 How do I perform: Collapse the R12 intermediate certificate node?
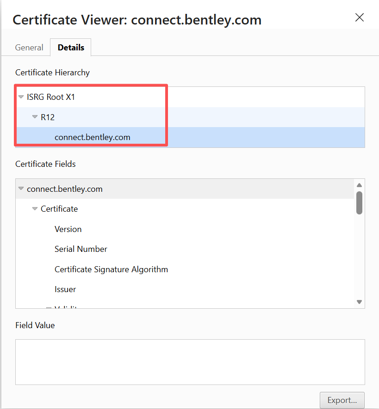(x=35, y=117)
